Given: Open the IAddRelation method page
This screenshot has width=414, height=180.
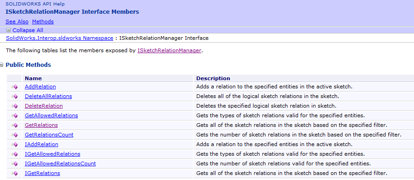Looking at the screenshot, I should pyautogui.click(x=41, y=144).
